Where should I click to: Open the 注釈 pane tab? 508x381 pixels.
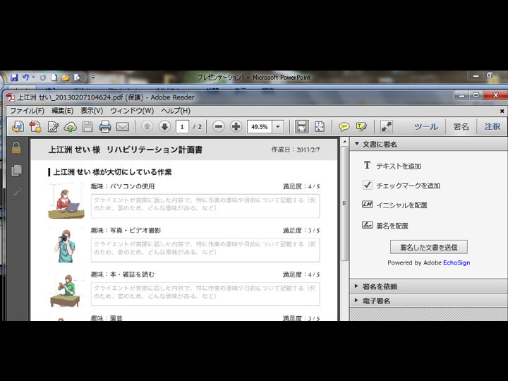(x=492, y=127)
